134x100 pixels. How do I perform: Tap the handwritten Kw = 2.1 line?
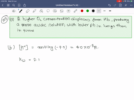pyautogui.click(x=29, y=59)
